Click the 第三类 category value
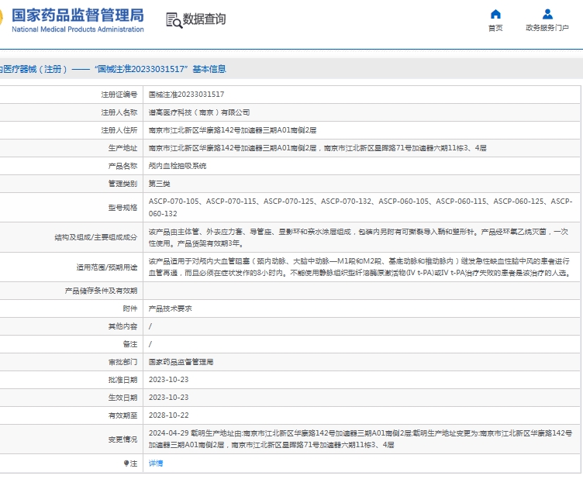This screenshot has height=479, width=583. point(160,184)
